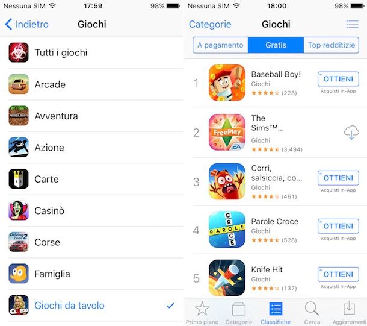Tap the Baseball Boy! app icon
This screenshot has height=326, width=367.
point(227,83)
